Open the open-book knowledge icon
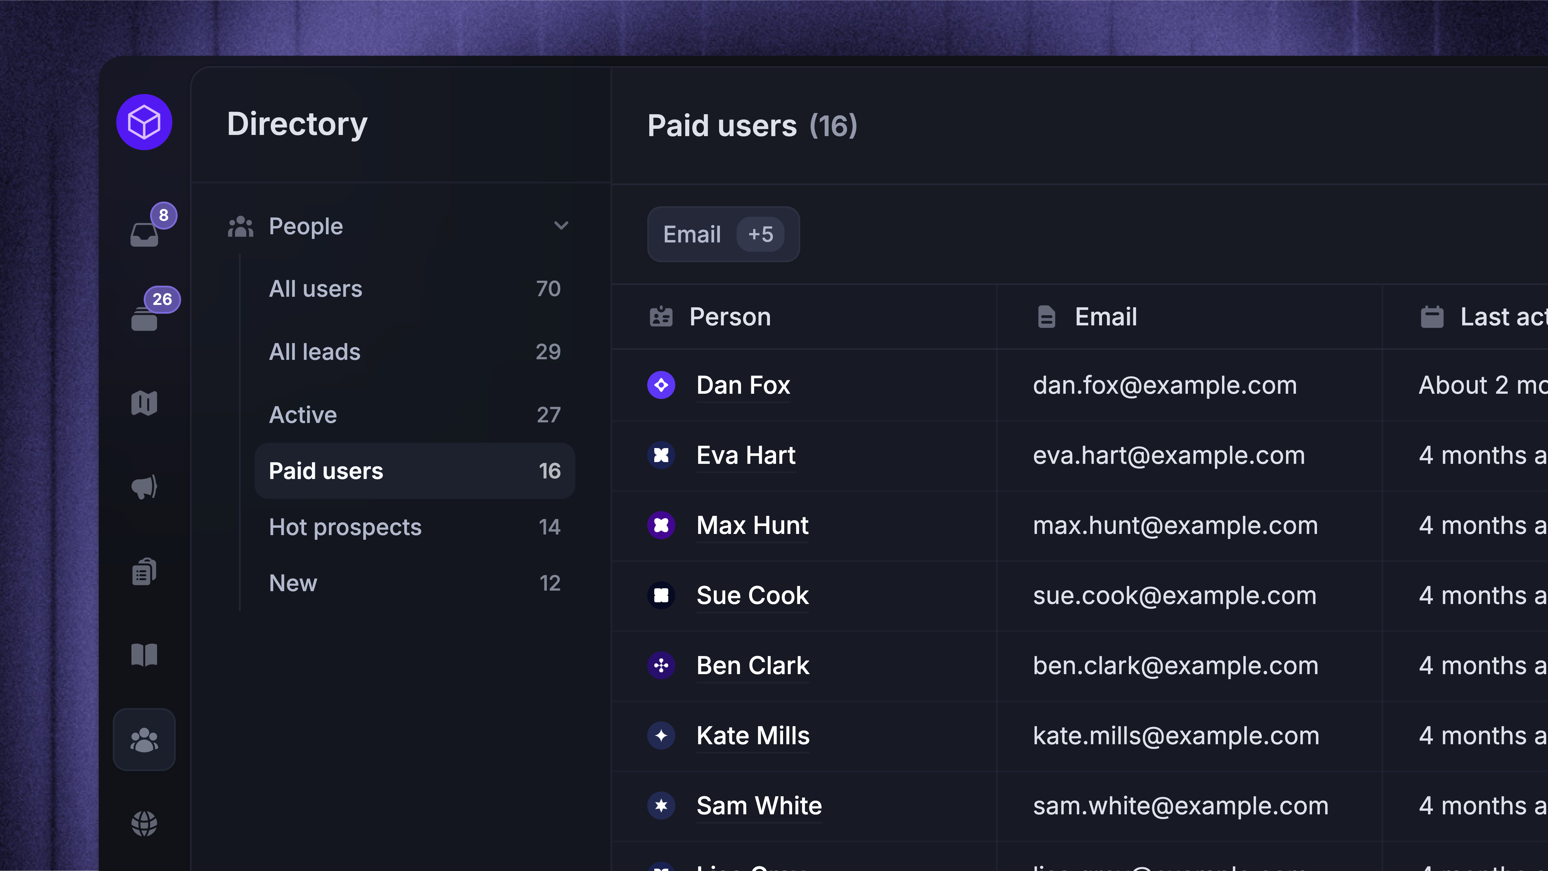This screenshot has height=871, width=1548. click(144, 655)
